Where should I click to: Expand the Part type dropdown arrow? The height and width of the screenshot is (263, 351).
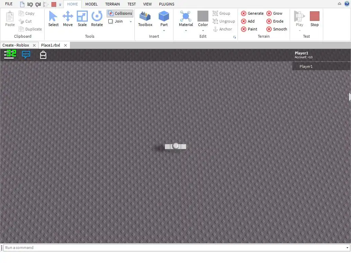[x=164, y=30]
